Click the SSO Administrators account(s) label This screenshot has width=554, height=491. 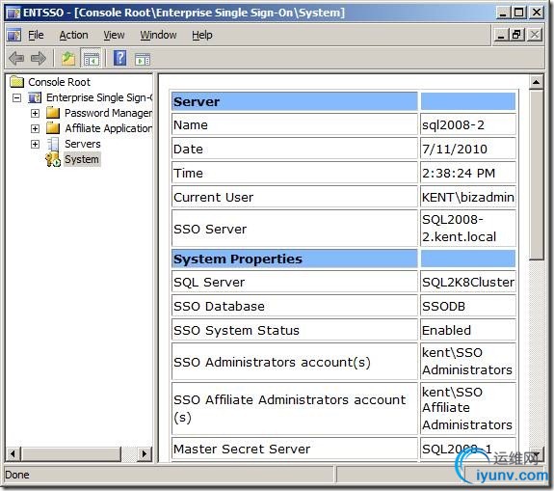click(272, 363)
